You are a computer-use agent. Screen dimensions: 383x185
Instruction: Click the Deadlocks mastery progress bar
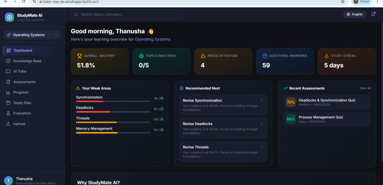click(x=113, y=112)
